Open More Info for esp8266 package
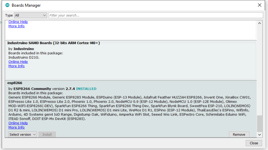Screen dimensions: 268x150 point(16,127)
